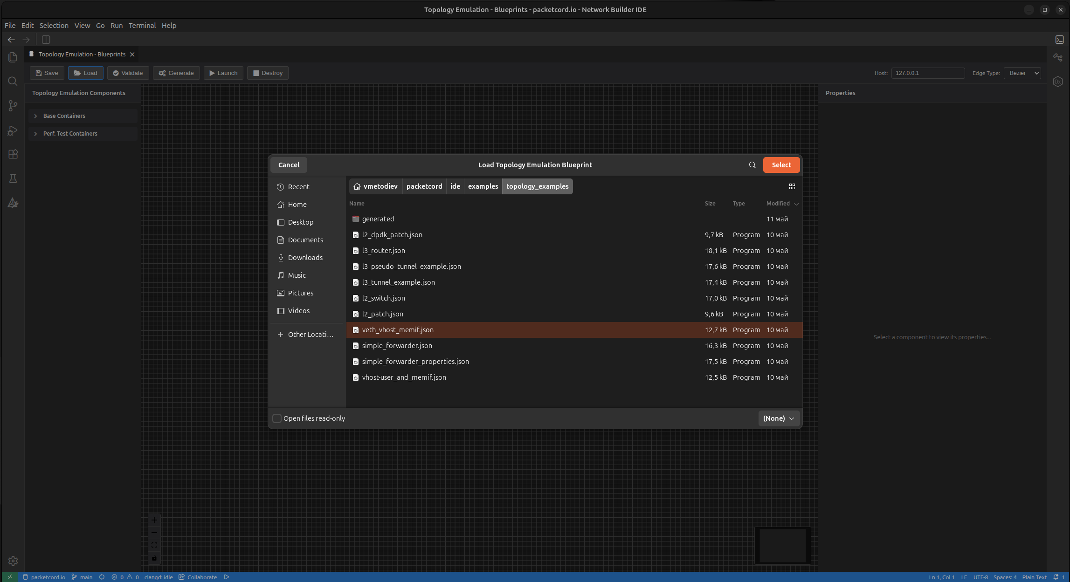Open the (None) file filter dropdown

click(x=779, y=418)
